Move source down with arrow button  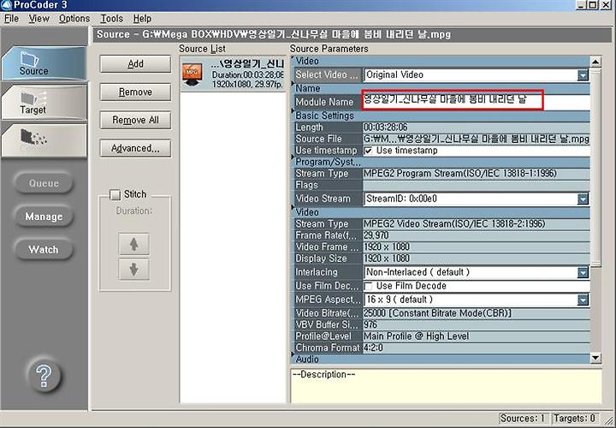click(134, 270)
